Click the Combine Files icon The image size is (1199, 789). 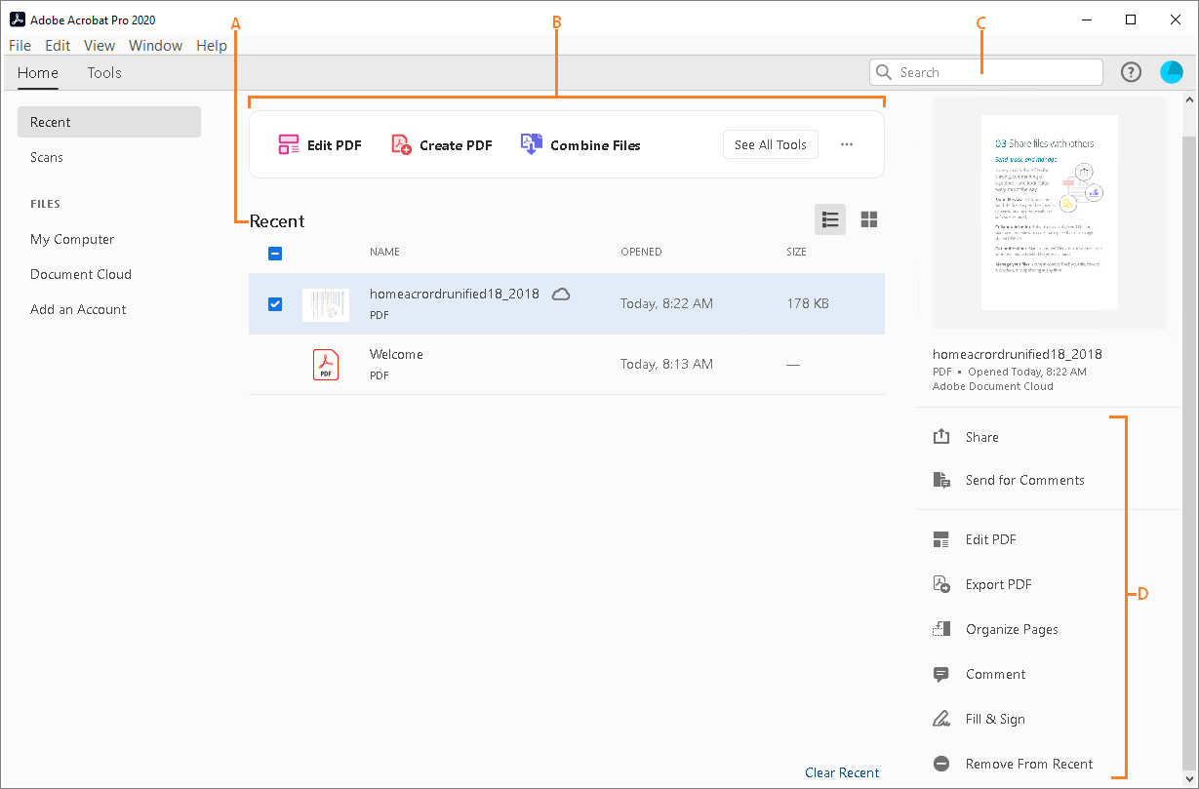[531, 143]
